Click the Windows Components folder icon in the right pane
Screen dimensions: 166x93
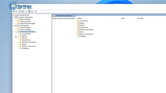tap(78, 34)
